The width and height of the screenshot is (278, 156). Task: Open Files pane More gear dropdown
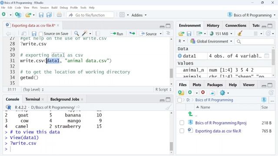click(x=224, y=93)
